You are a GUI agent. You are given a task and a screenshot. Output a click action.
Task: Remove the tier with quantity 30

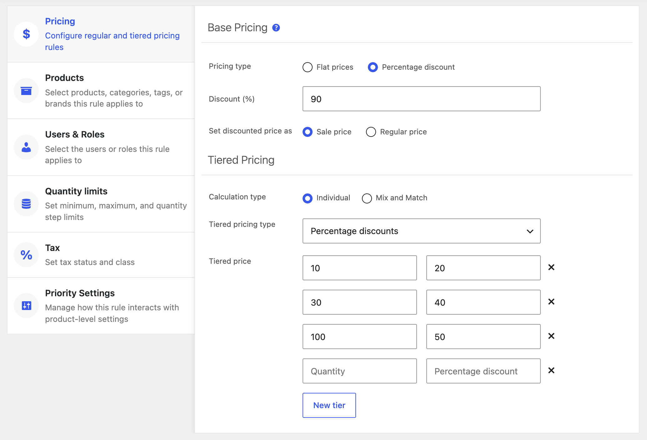tap(551, 302)
